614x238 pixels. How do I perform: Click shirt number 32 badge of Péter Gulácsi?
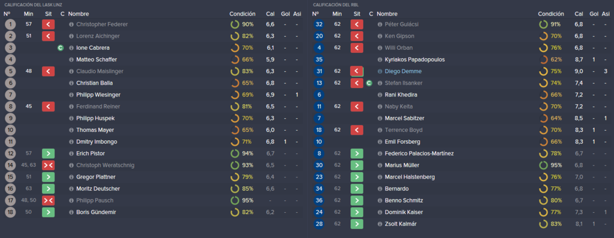[319, 24]
